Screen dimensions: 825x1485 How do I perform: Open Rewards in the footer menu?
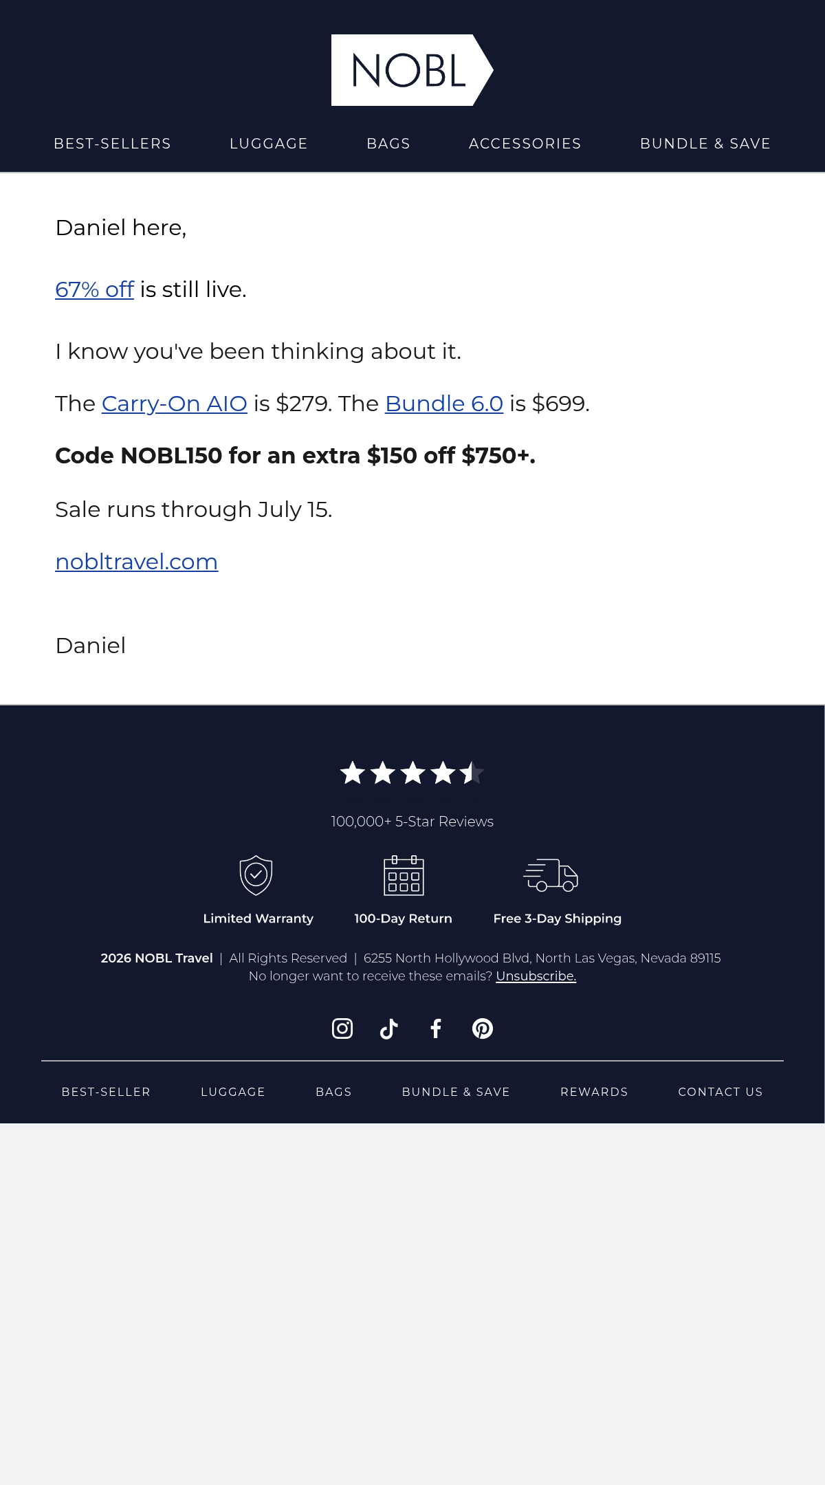pos(594,1092)
